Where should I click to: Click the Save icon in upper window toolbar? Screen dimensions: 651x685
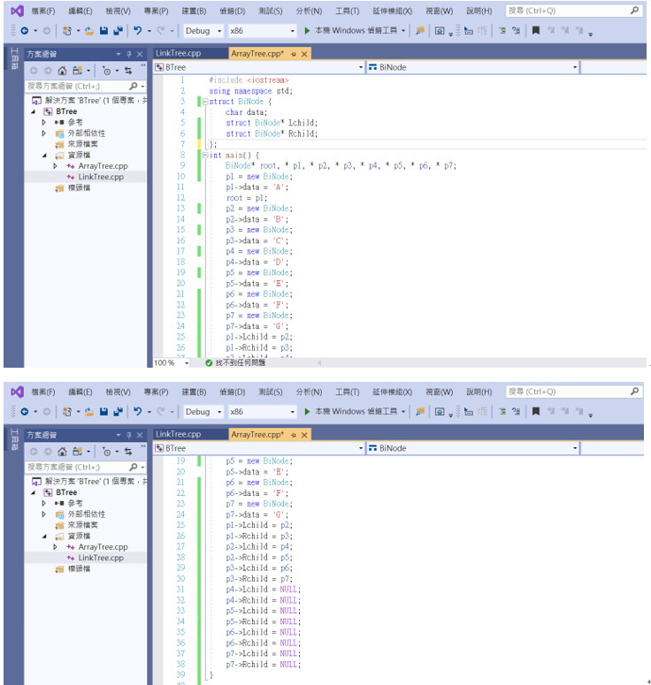pyautogui.click(x=103, y=31)
